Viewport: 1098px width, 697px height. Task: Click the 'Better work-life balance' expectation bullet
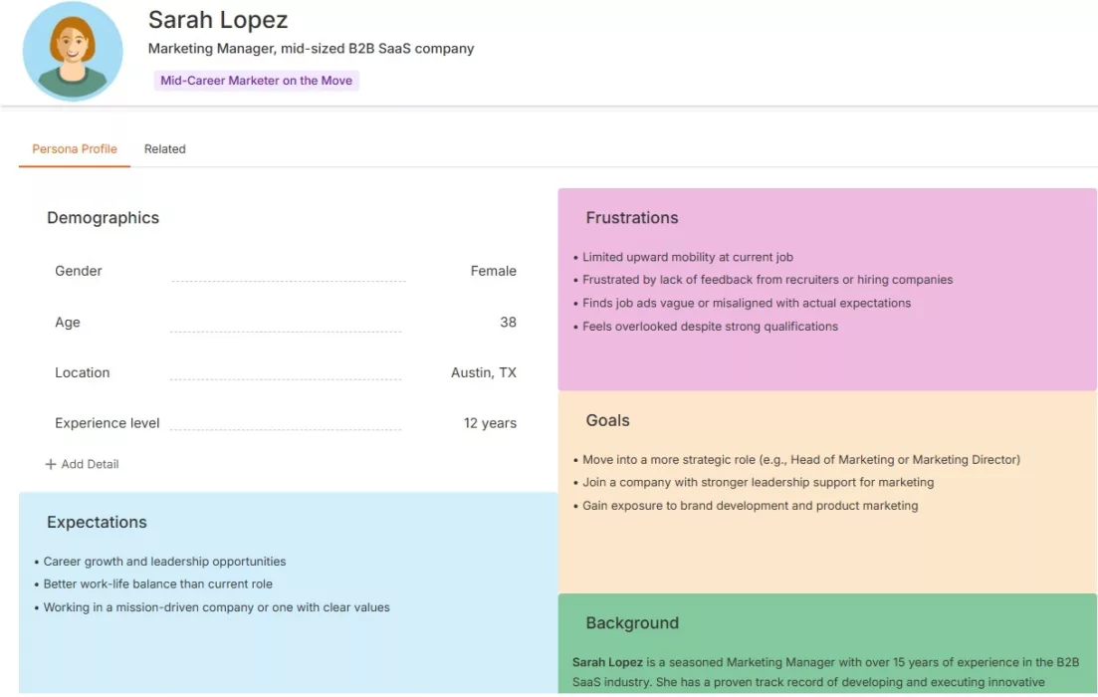tap(157, 584)
